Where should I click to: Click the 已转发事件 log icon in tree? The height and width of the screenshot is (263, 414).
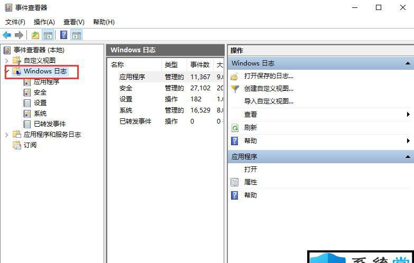[x=27, y=124]
